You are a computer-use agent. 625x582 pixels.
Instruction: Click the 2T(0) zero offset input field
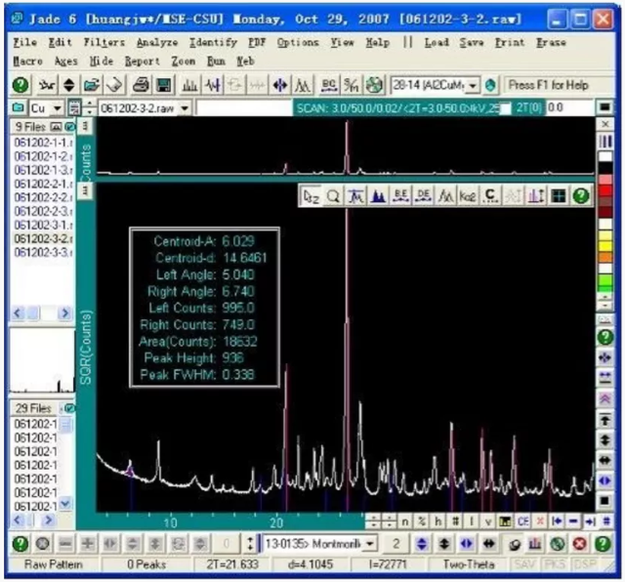(570, 107)
